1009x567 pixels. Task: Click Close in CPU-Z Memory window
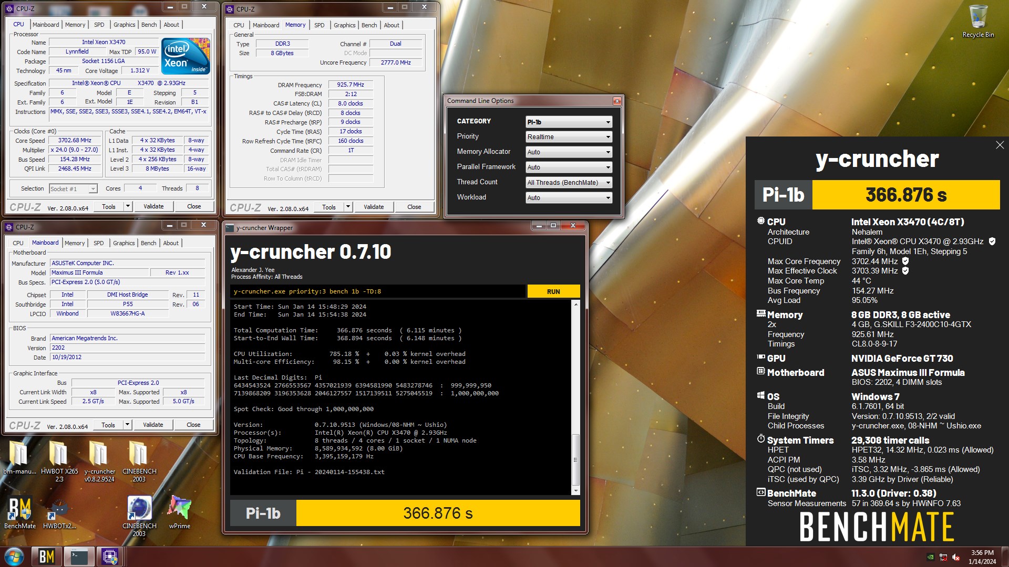[414, 207]
